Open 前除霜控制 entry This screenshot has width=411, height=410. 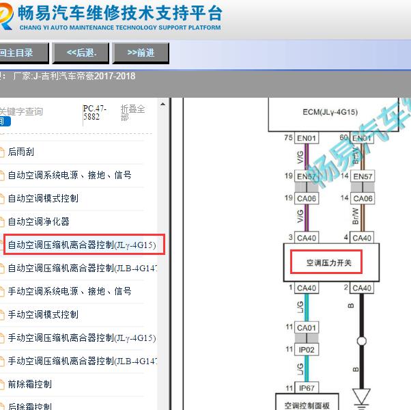[x=29, y=384]
